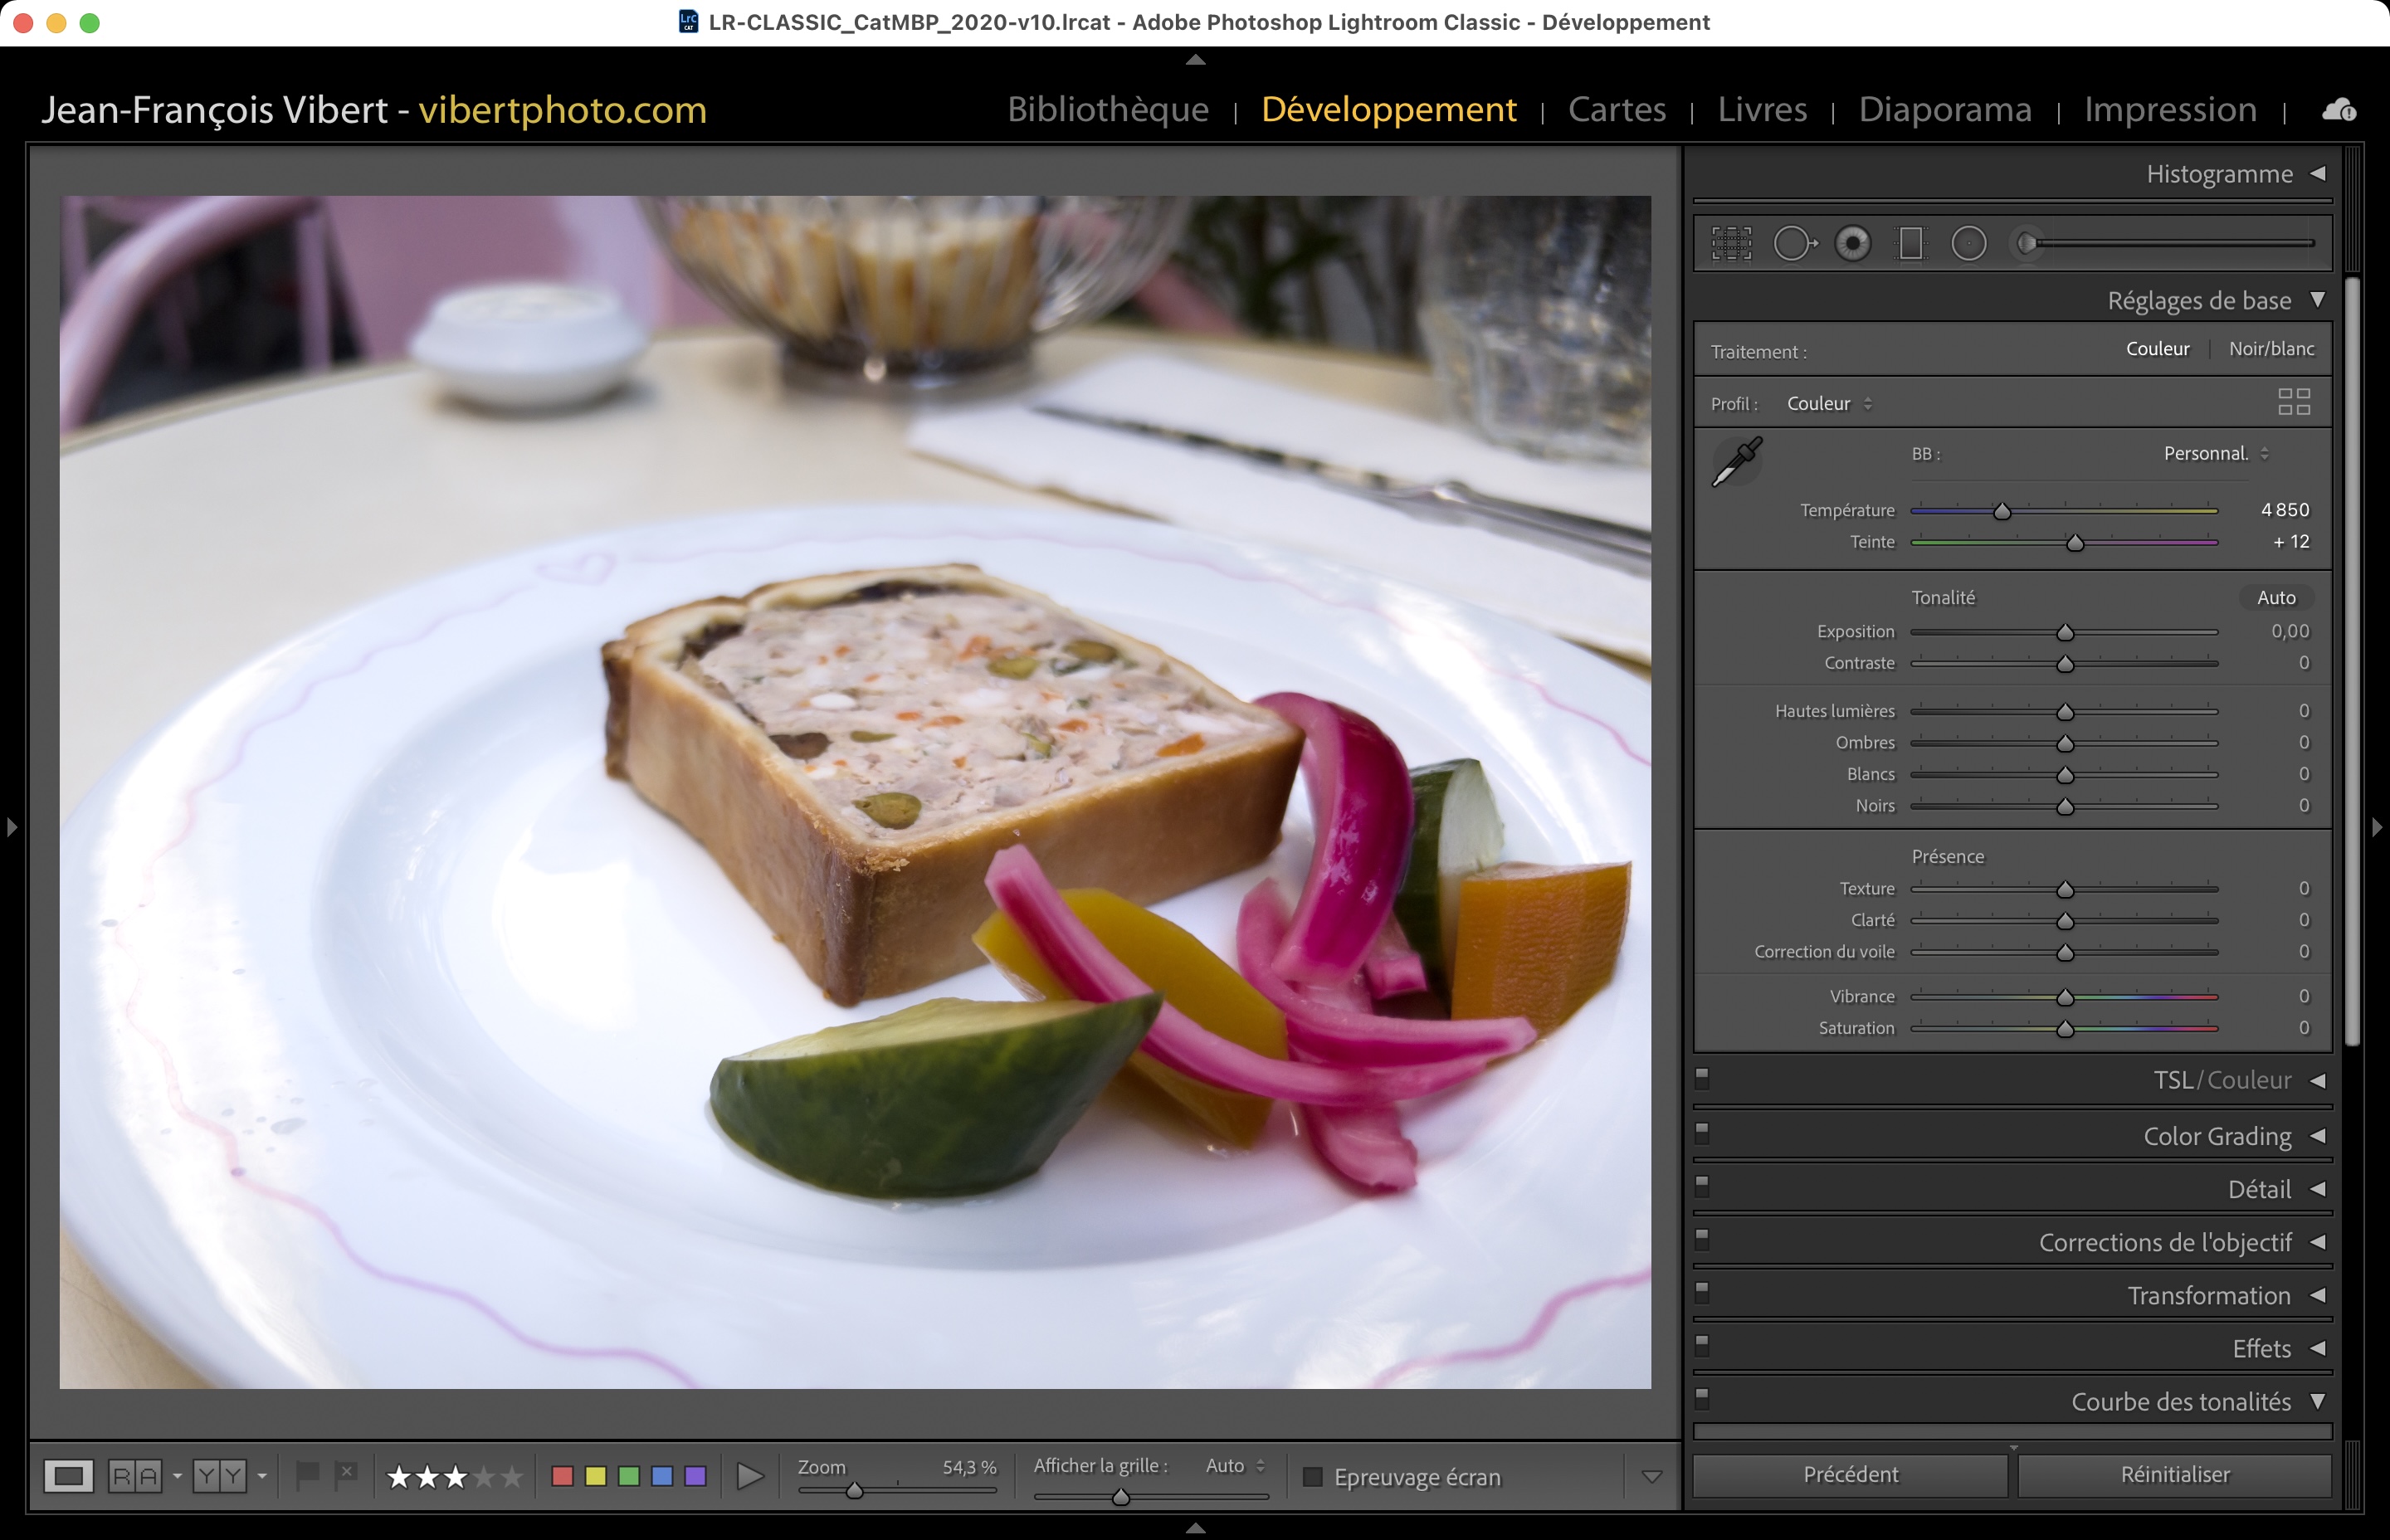Click the Réinitialiser button
Image resolution: width=2390 pixels, height=1540 pixels.
pyautogui.click(x=2174, y=1474)
